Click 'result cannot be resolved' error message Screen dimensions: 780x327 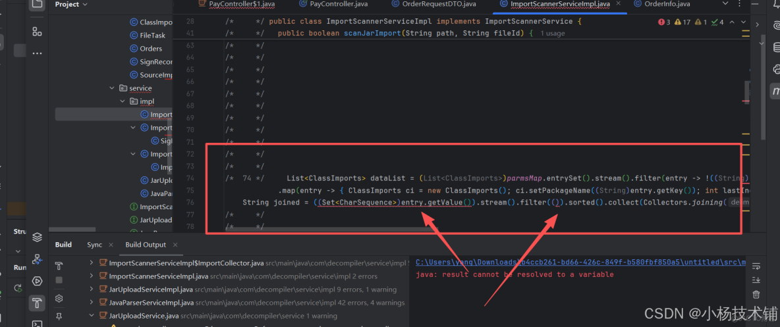click(515, 274)
